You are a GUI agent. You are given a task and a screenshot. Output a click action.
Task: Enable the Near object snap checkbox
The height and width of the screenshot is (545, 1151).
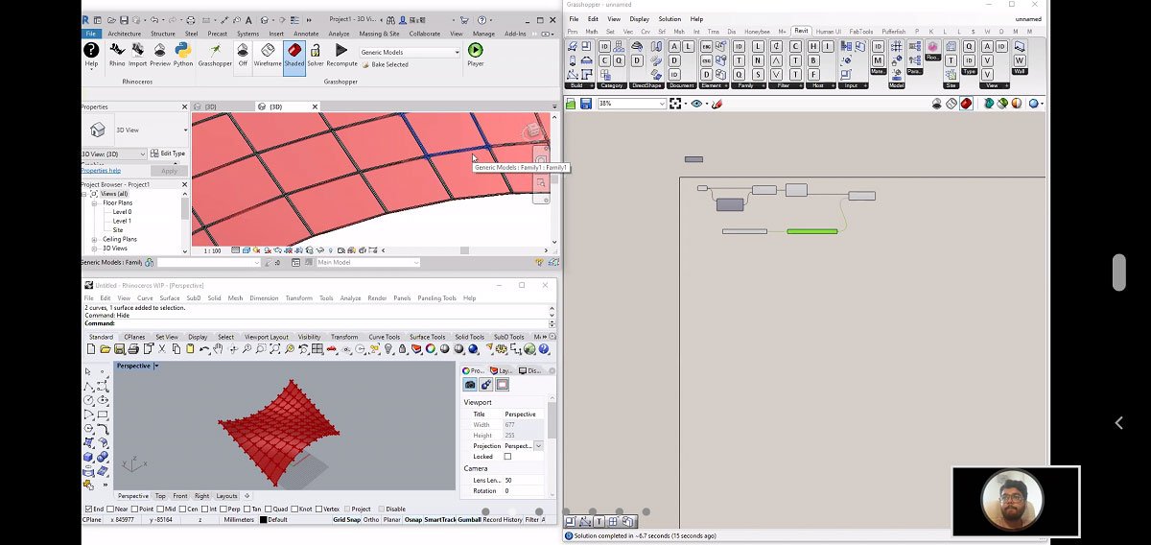click(111, 509)
